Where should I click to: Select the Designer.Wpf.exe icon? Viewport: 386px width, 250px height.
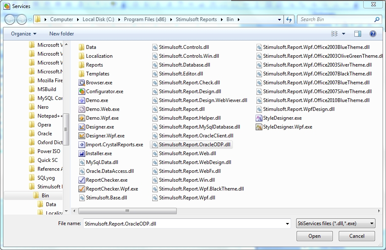[81, 136]
